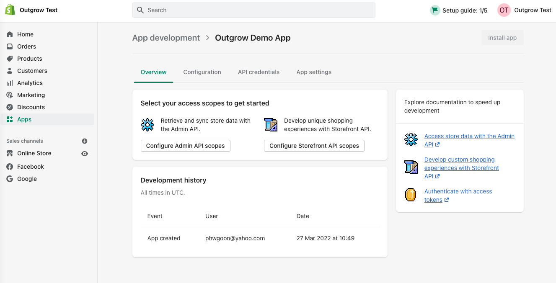Click phwgoon@yahoo.com user cell

235,238
